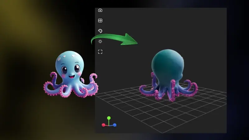Click the center origin of the axis gizmo

[109, 124]
